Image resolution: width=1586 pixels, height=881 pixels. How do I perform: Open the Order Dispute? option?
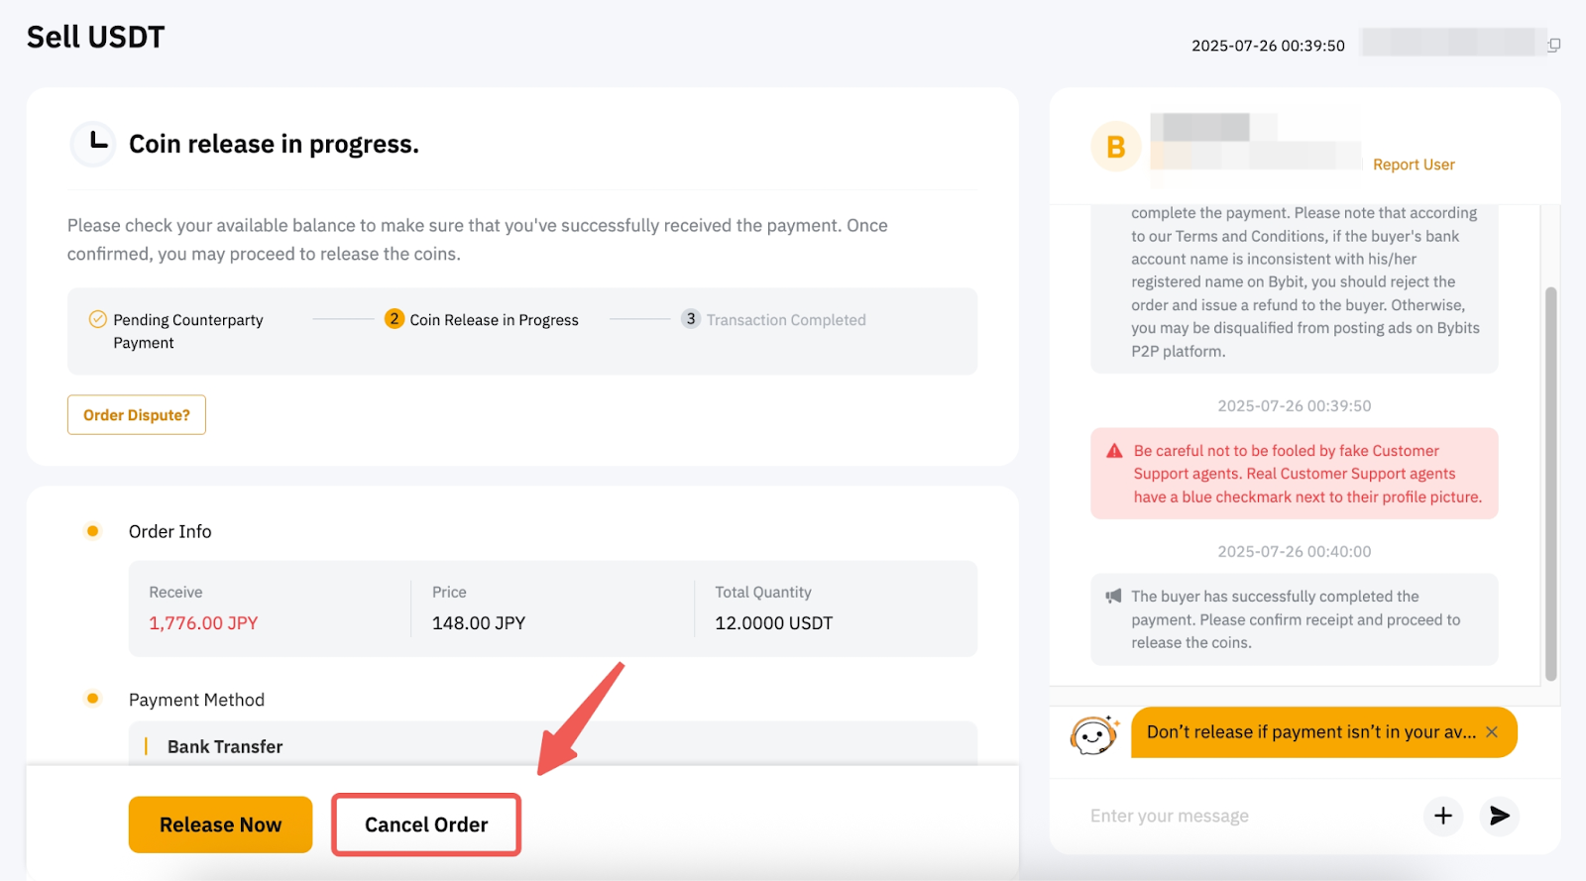tap(137, 415)
